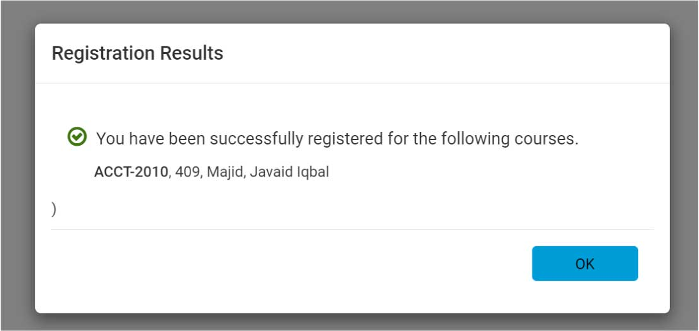Click the word You in the message
This screenshot has width=699, height=331.
tap(110, 139)
